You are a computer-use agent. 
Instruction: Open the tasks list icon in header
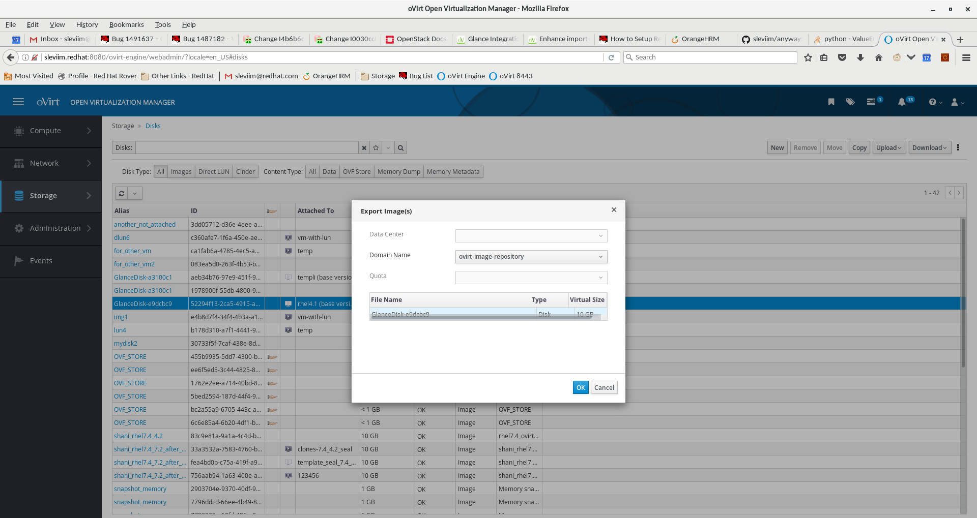pyautogui.click(x=871, y=102)
